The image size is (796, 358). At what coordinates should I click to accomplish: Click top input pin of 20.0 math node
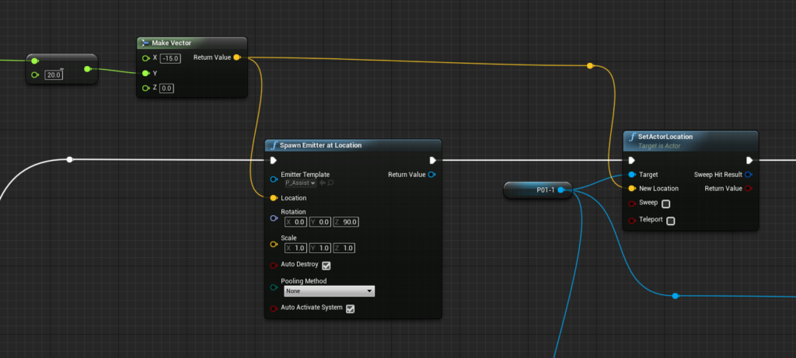(x=34, y=61)
